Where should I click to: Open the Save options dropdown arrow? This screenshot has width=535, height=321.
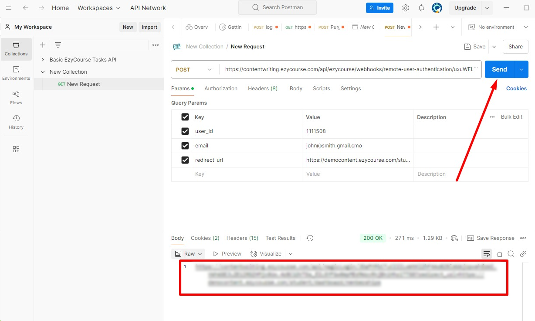pos(494,47)
